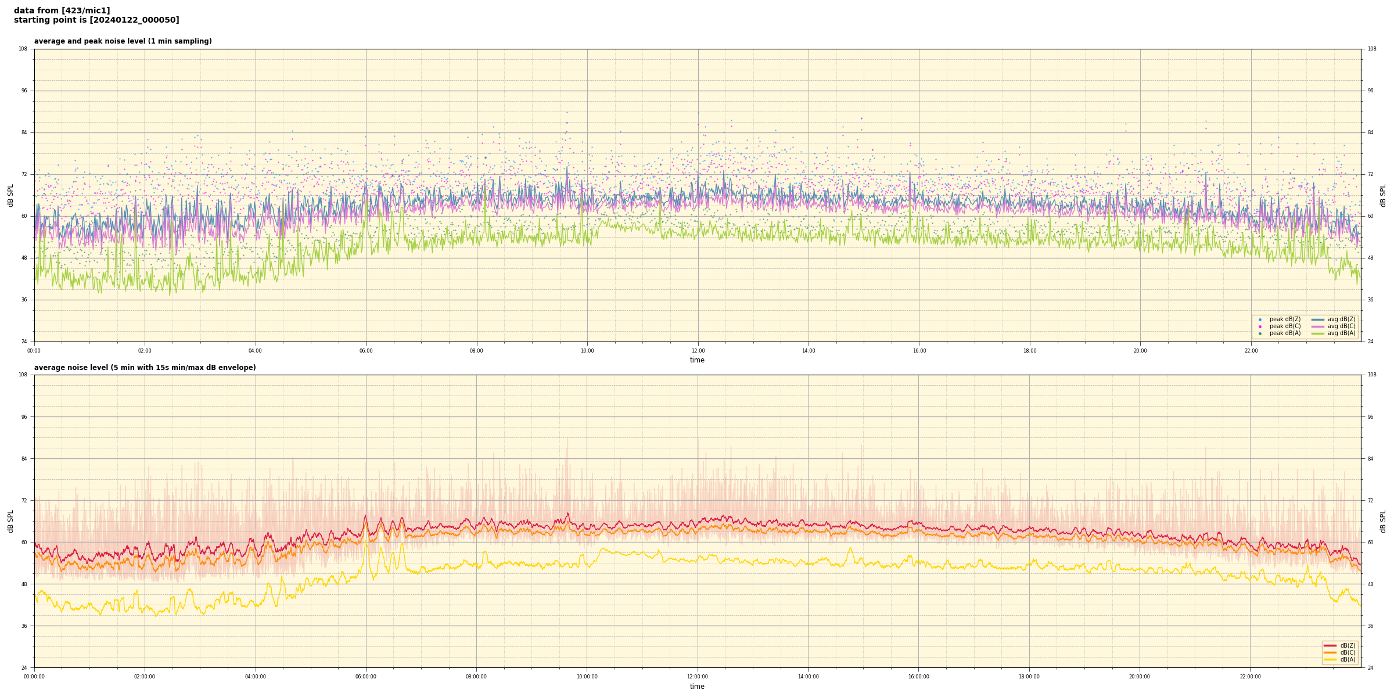This screenshot has height=697, width=1394.
Task: Click the 22:00:00 tick label on bottom chart
Action: pos(1251,677)
